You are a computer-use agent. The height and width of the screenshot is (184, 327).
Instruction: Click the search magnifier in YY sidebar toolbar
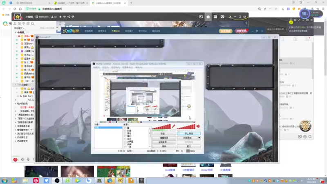(33, 23)
